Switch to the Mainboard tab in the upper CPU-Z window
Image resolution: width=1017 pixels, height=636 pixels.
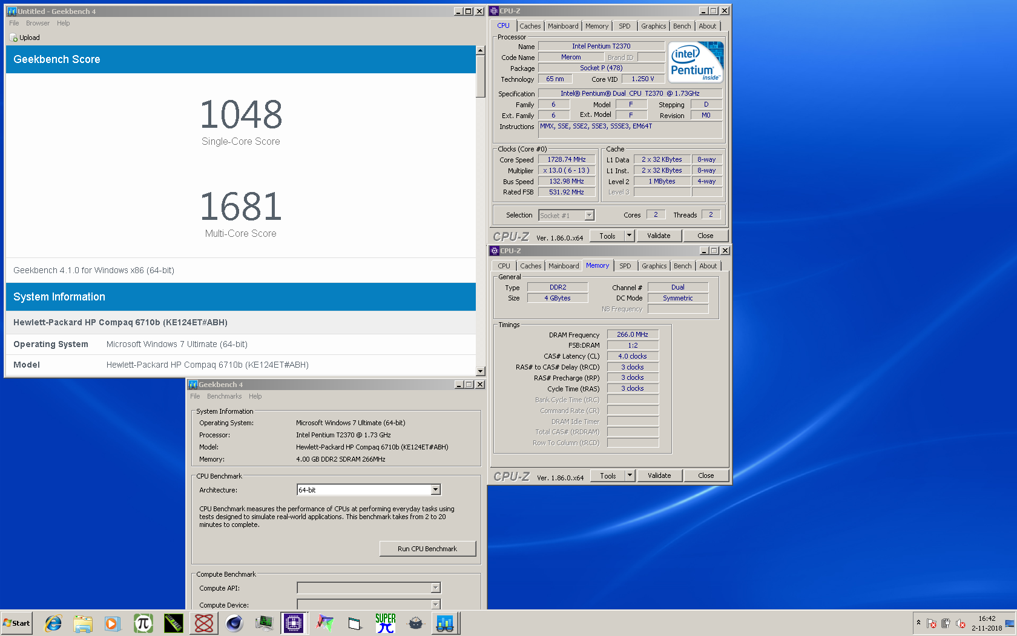[x=563, y=26]
